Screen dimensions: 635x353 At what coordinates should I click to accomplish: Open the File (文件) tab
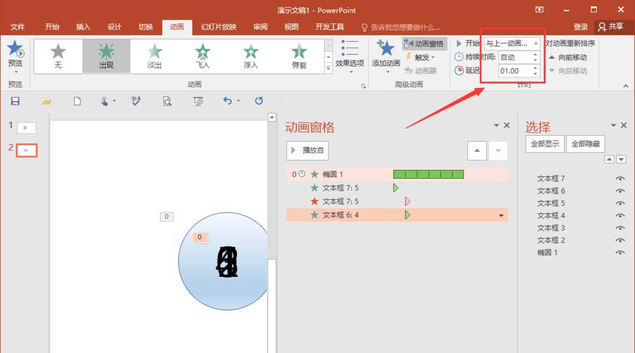click(x=17, y=27)
